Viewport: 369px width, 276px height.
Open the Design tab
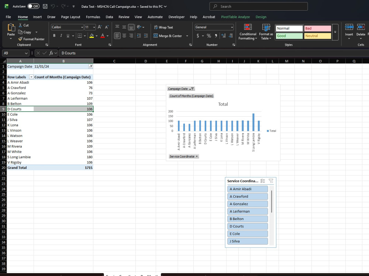(261, 17)
